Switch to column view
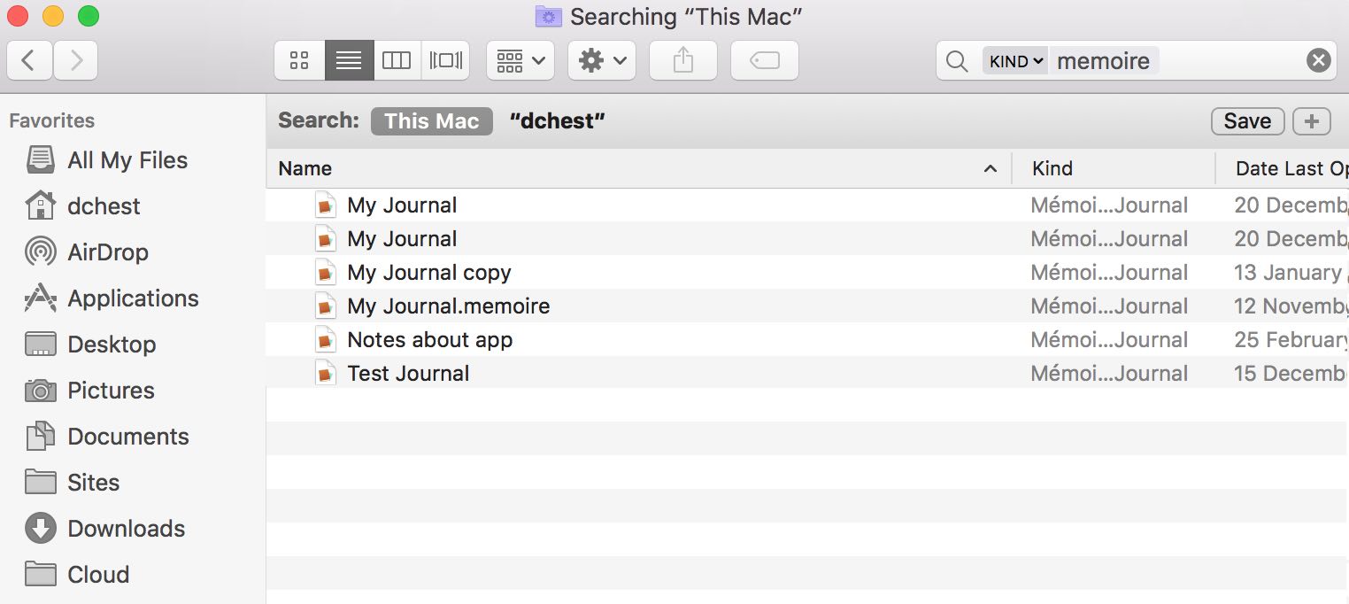The width and height of the screenshot is (1349, 604). [x=397, y=60]
